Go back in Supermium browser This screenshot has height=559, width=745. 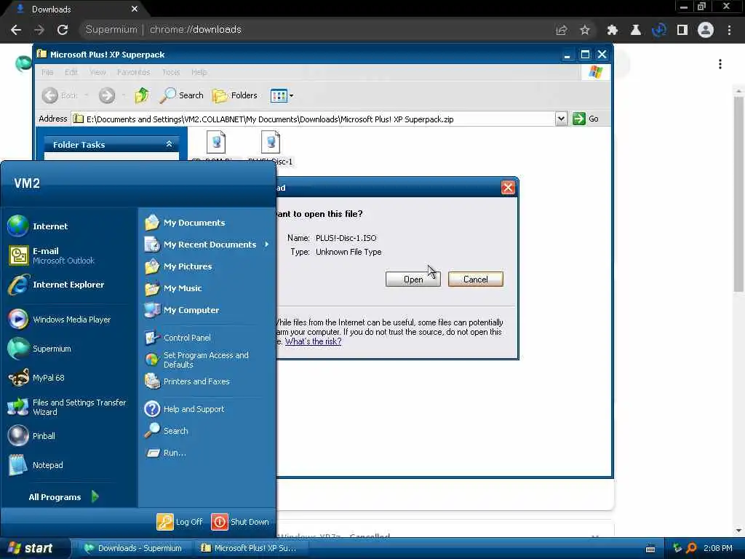pyautogui.click(x=16, y=29)
